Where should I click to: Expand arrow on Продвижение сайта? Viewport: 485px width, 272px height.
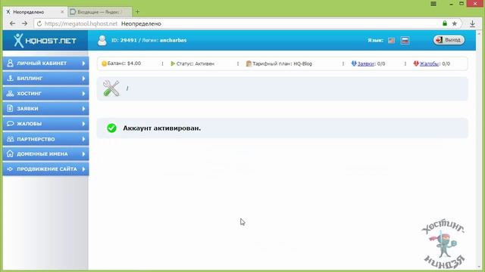(x=83, y=169)
